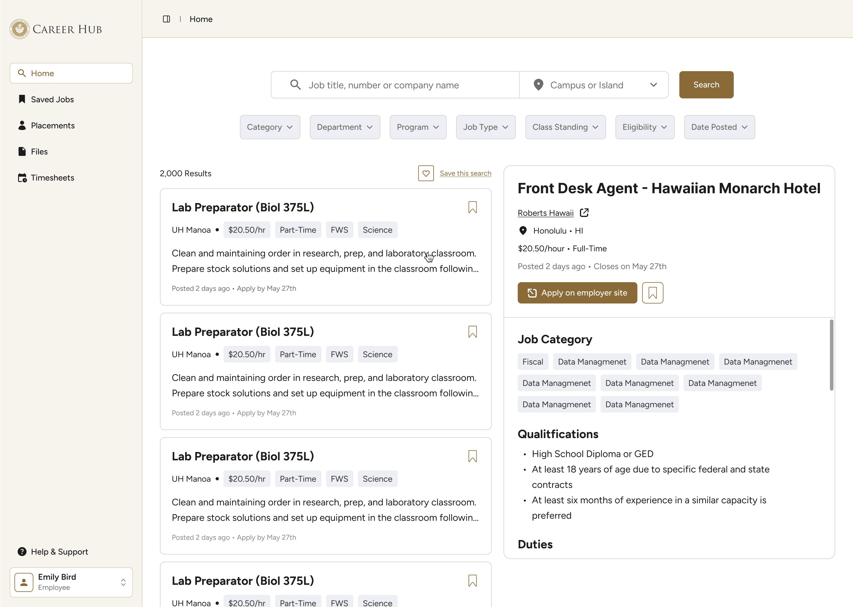Open the Campus or Island dropdown
This screenshot has height=607, width=853.
tap(594, 85)
